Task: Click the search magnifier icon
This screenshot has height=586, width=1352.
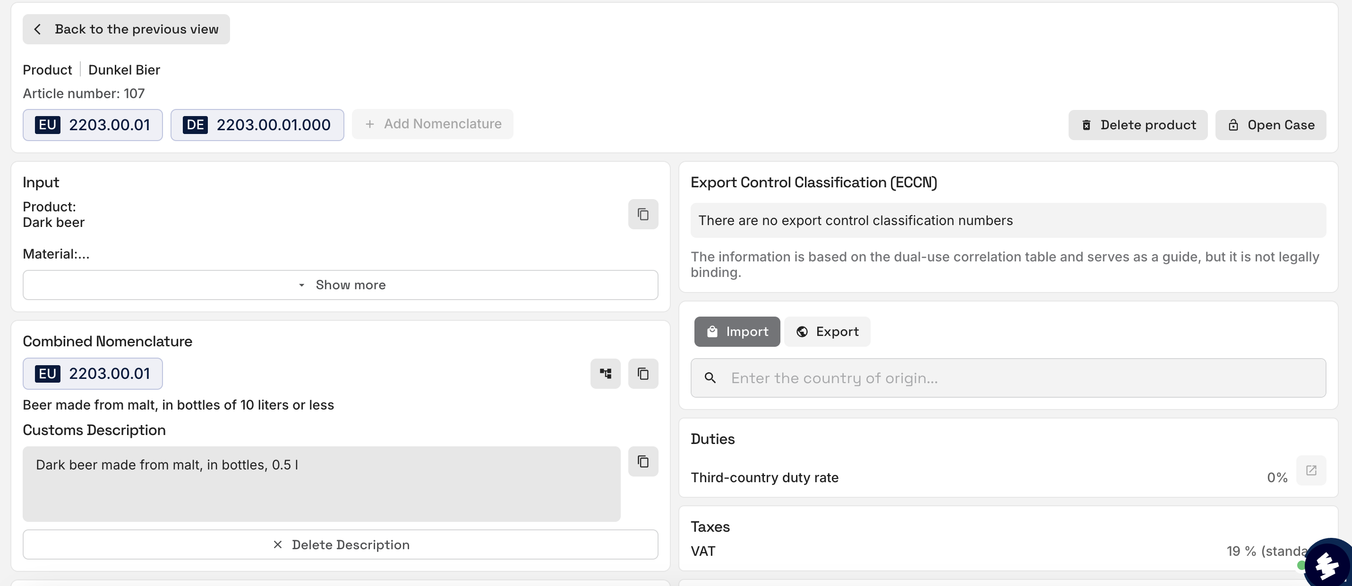Action: pos(710,378)
